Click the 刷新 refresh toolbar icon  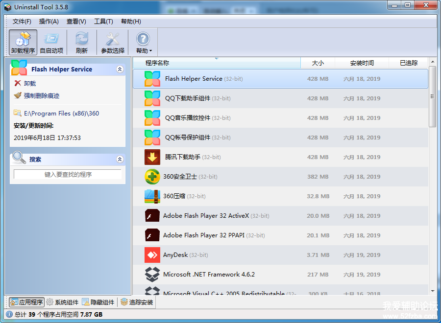[81, 43]
